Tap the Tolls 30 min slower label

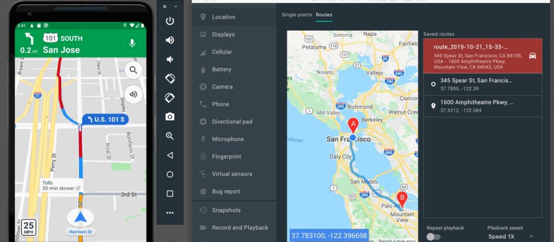[x=61, y=186]
